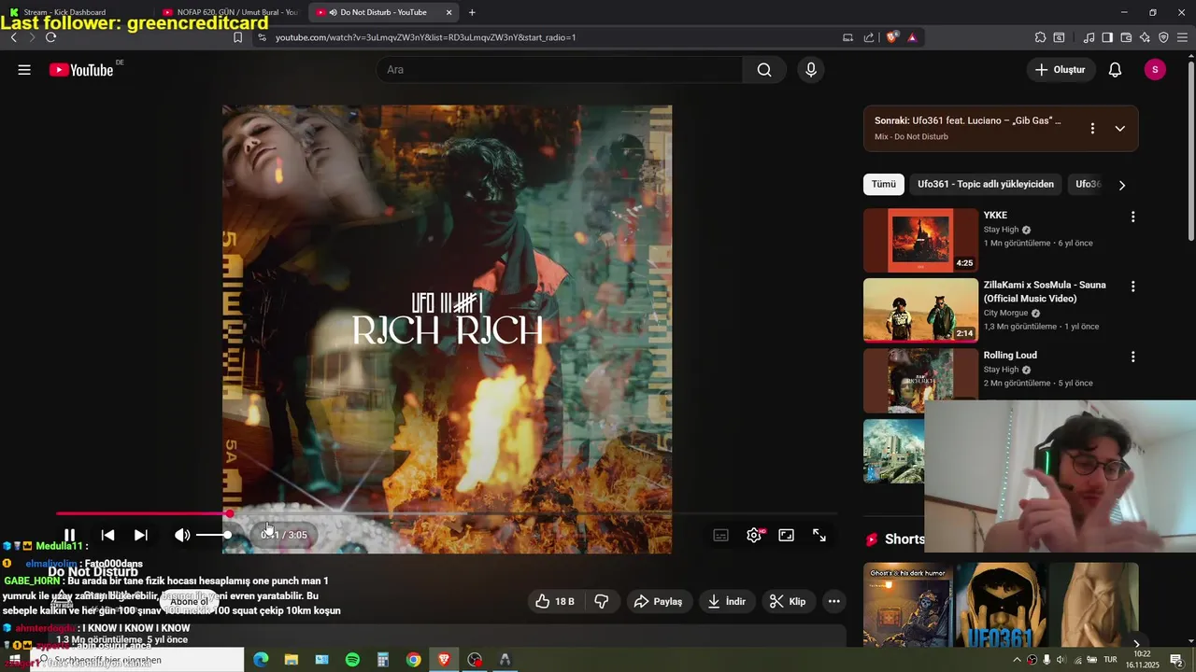The height and width of the screenshot is (672, 1196).
Task: Click the Oluştur create button
Action: coord(1061,70)
